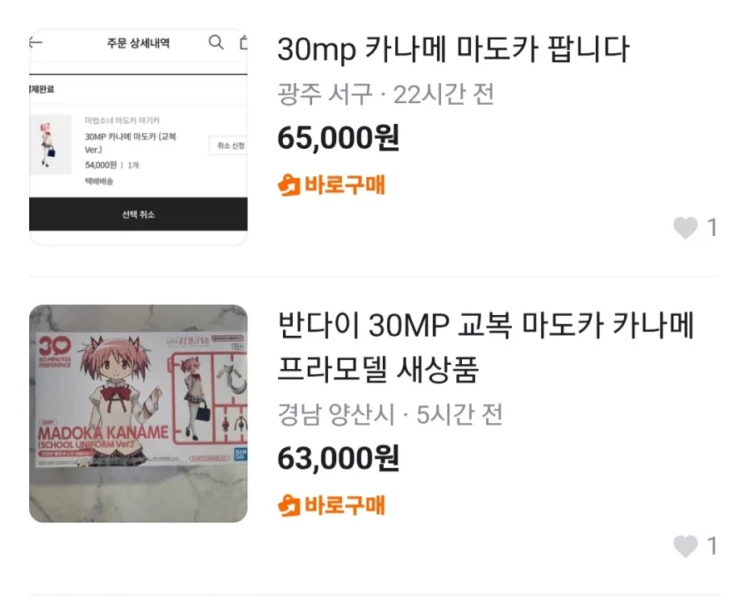The height and width of the screenshot is (601, 749).
Task: View the MADOKA KANAME box photo thumbnail
Action: [138, 411]
